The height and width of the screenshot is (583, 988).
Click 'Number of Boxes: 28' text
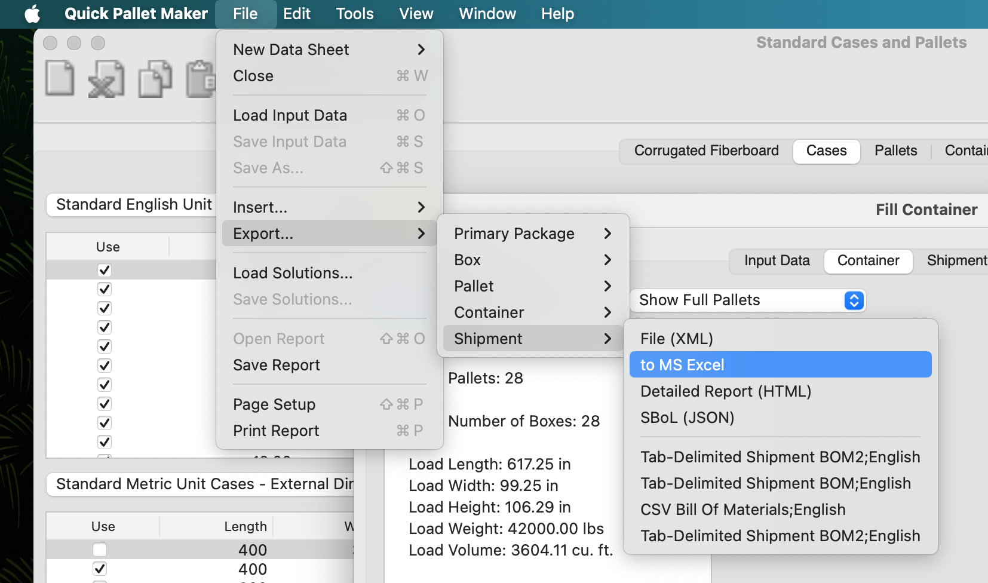point(524,421)
